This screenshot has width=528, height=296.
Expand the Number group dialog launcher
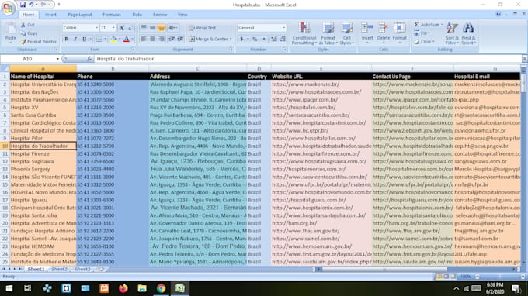pyautogui.click(x=284, y=50)
